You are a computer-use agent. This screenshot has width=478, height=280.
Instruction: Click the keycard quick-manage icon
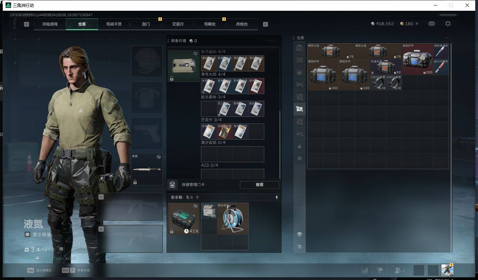(x=172, y=185)
